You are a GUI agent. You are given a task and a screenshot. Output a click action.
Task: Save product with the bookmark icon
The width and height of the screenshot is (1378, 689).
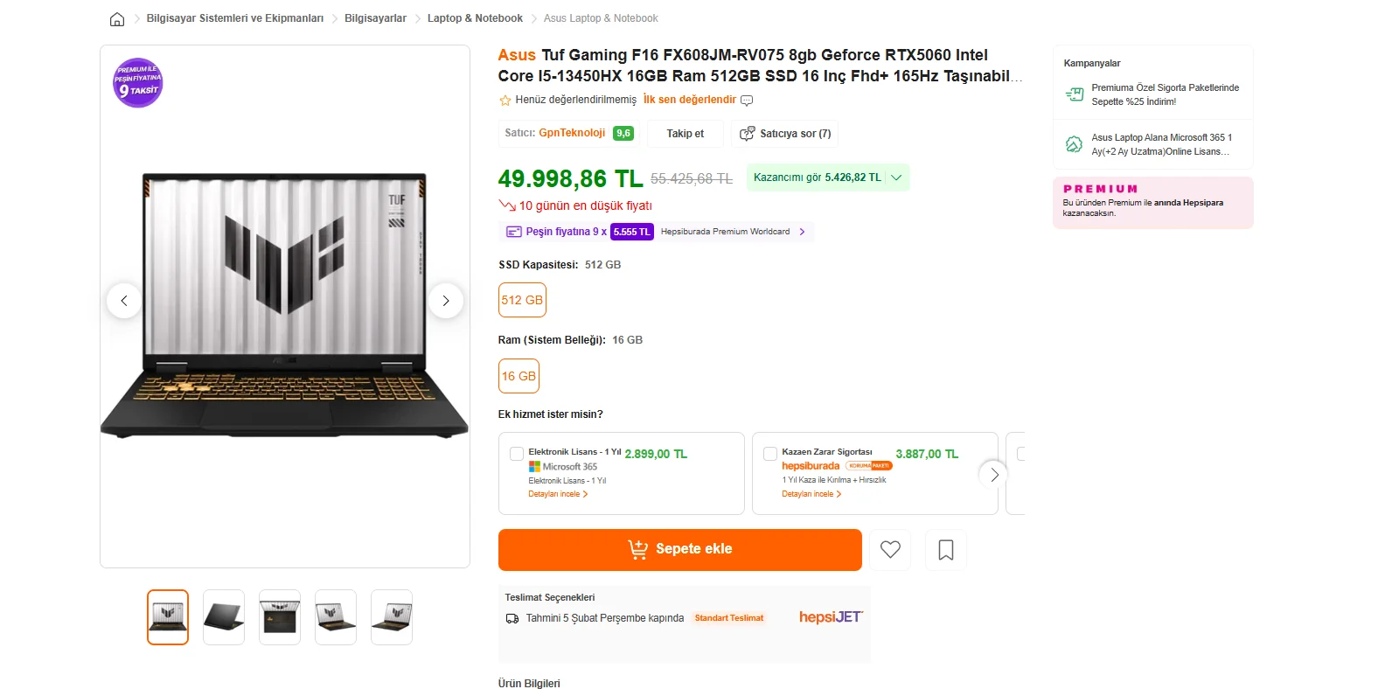point(946,550)
